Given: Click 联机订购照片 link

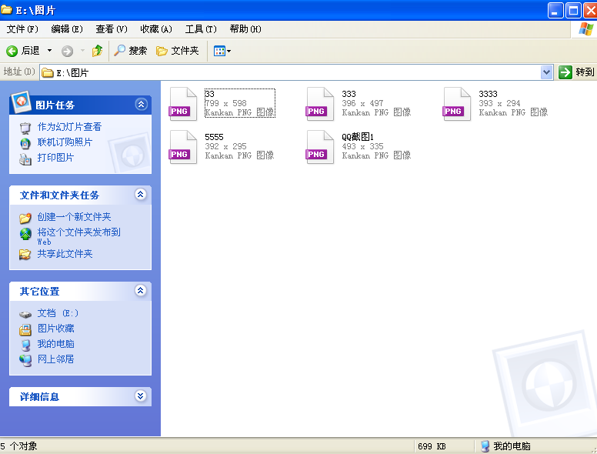Looking at the screenshot, I should (65, 142).
